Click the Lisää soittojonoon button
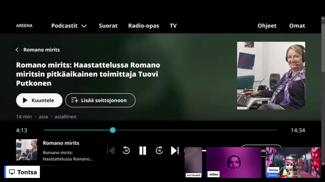 click(x=100, y=100)
